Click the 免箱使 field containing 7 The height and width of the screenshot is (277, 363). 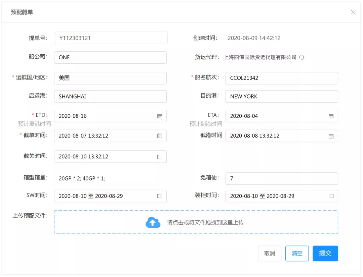tap(282, 178)
